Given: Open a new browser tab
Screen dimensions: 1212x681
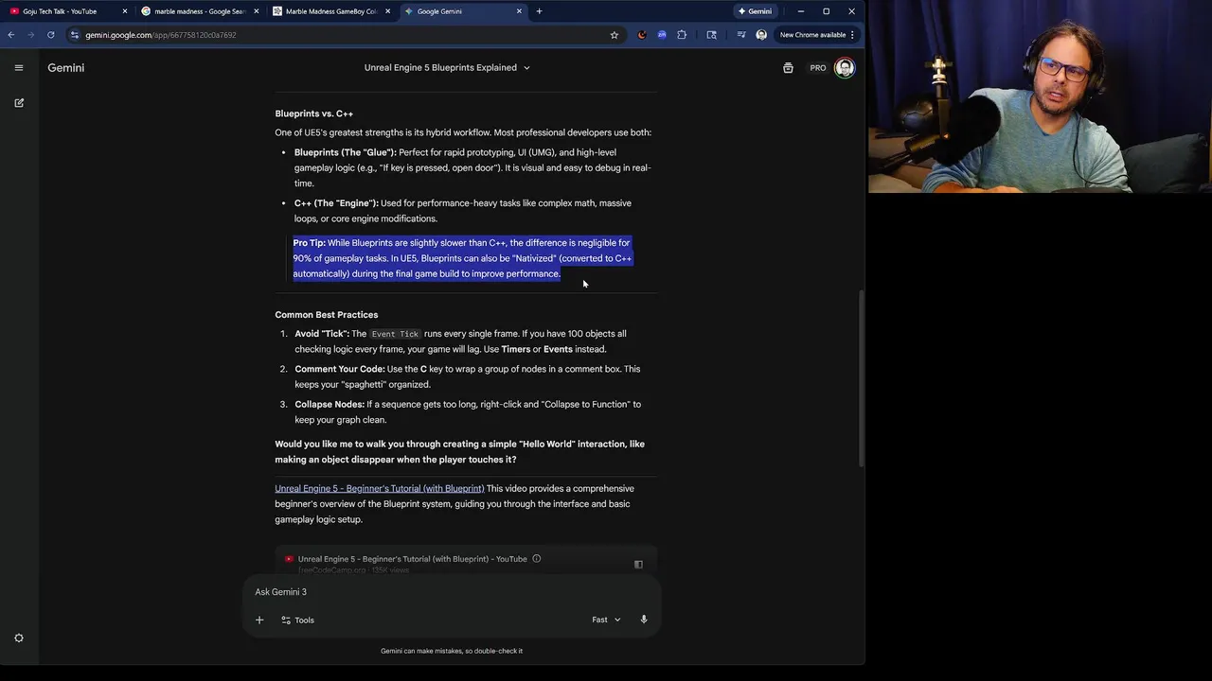Looking at the screenshot, I should pyautogui.click(x=539, y=11).
